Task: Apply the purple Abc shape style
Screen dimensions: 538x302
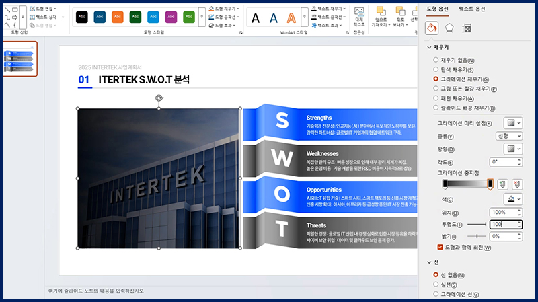Action: 171,17
